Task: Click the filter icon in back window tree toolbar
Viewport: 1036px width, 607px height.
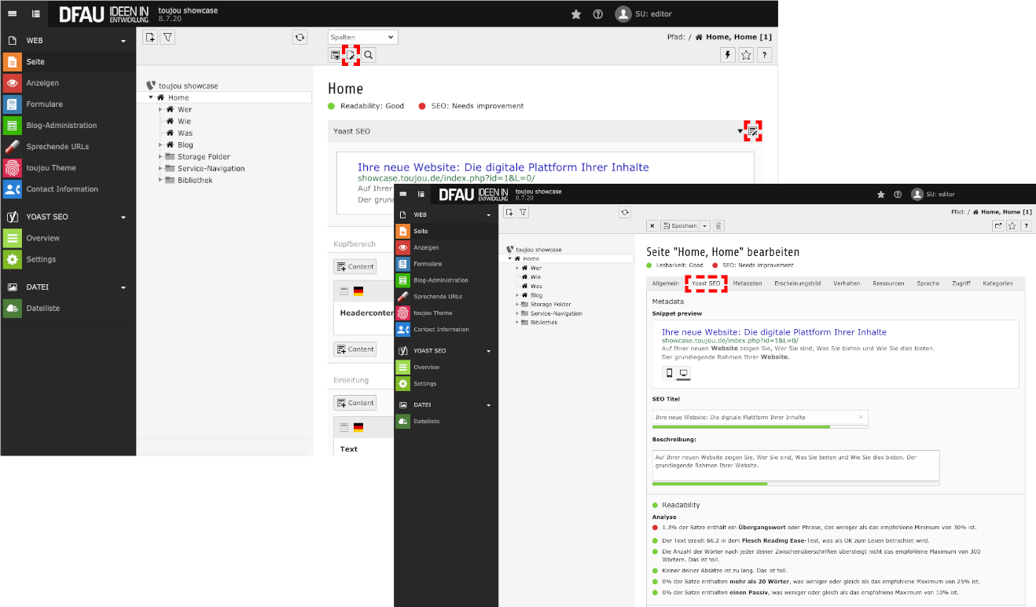Action: coord(167,37)
